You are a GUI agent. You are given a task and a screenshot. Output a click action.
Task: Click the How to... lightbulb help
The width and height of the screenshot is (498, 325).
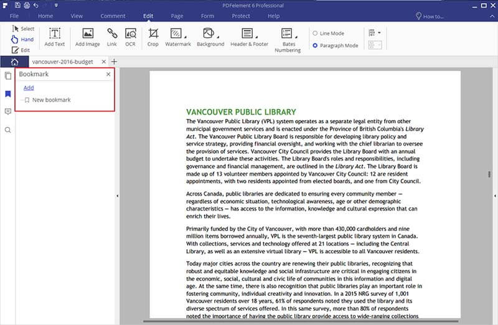coord(429,16)
